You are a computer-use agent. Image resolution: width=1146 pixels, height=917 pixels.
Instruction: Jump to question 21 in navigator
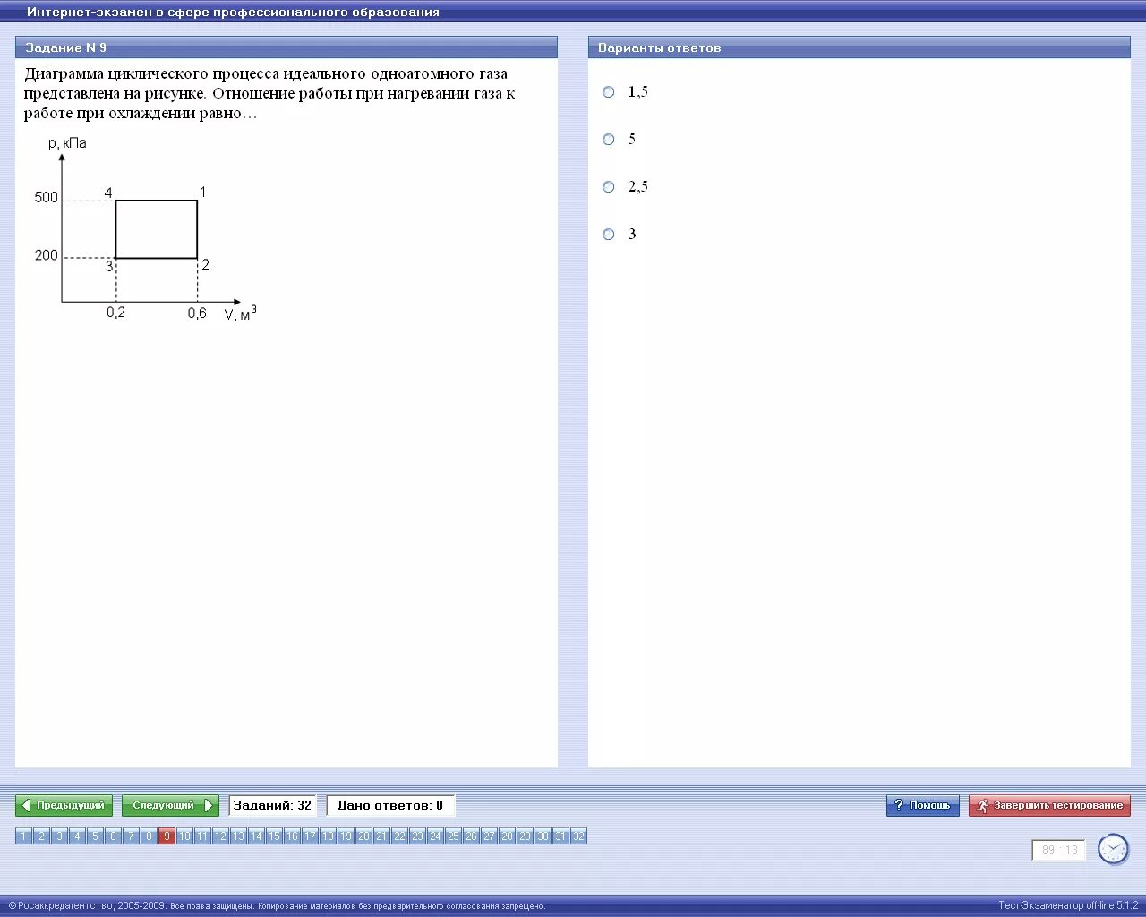coord(381,836)
